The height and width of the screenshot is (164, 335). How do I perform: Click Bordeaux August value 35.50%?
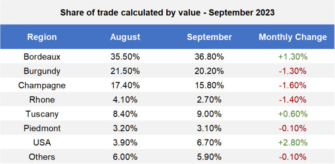coord(125,57)
